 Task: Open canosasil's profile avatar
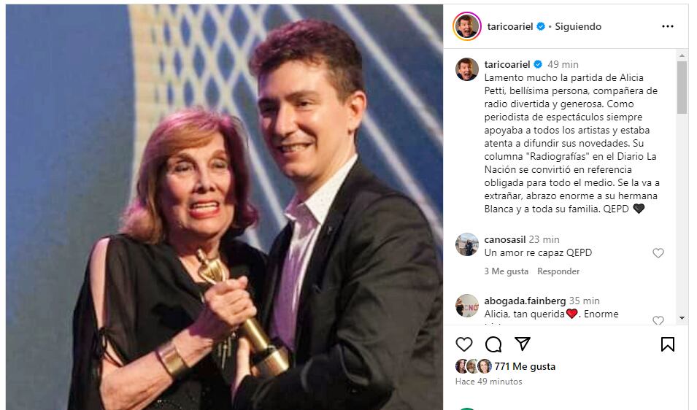467,244
